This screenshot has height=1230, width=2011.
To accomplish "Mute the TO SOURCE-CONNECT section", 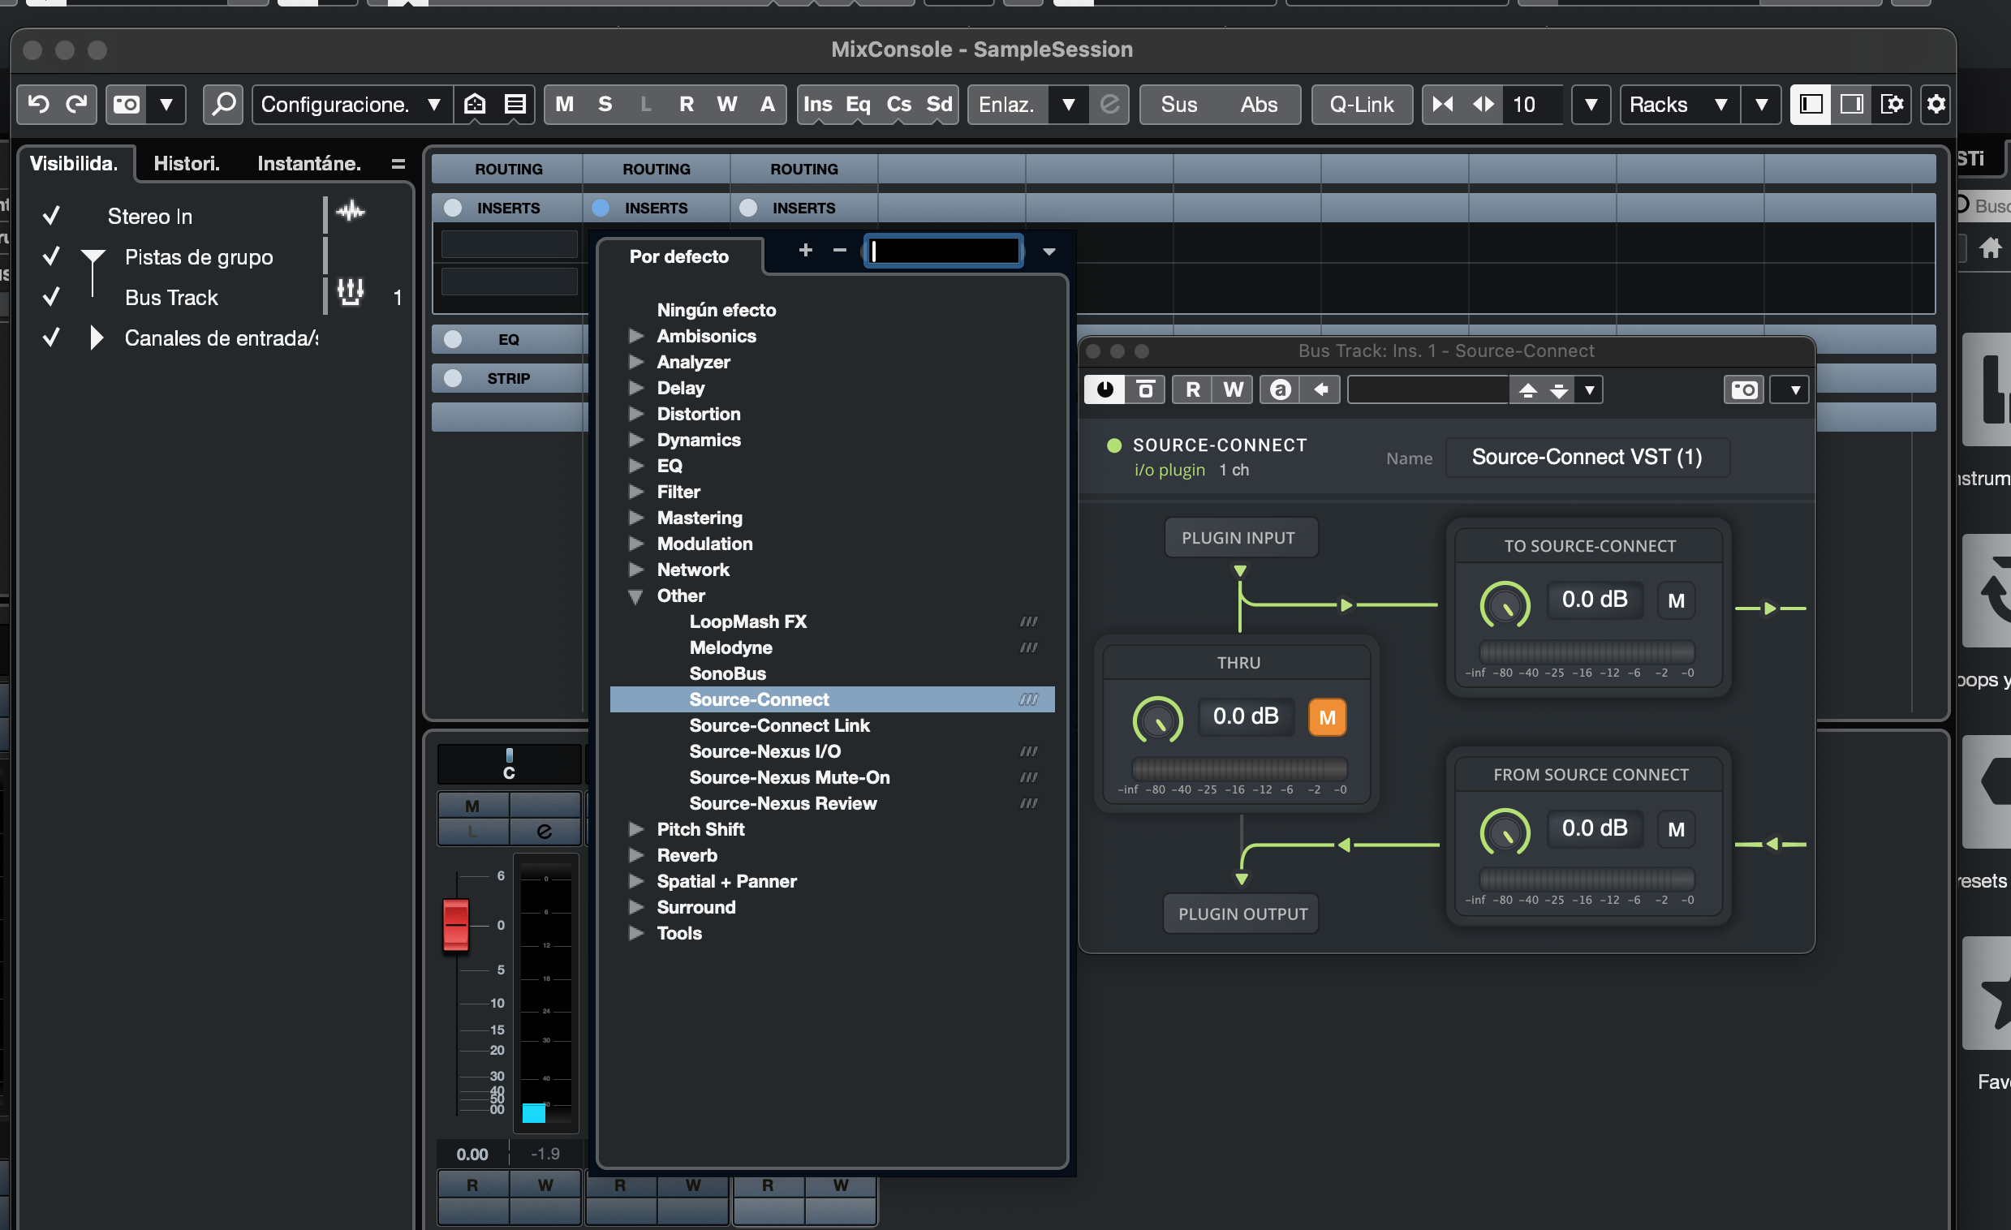I will click(1676, 600).
